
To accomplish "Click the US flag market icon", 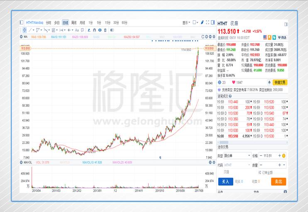I will point(265,37).
